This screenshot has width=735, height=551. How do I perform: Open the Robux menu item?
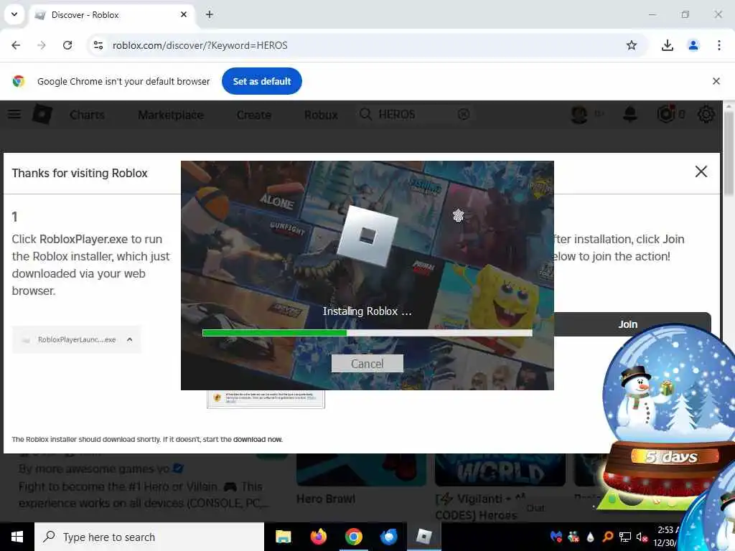[x=321, y=115]
